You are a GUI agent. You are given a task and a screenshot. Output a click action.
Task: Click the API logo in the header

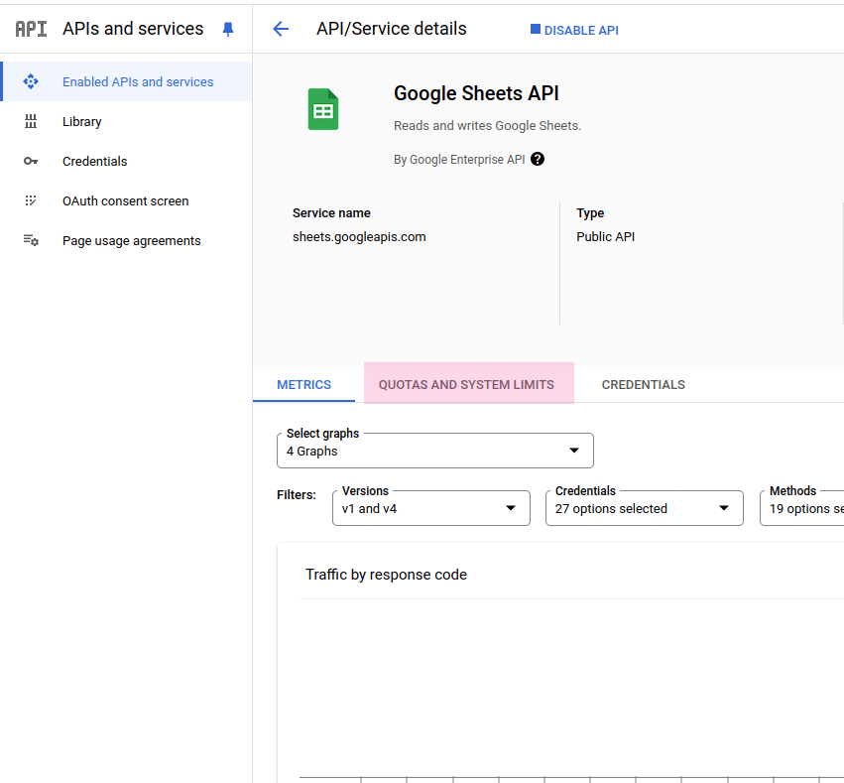[31, 29]
